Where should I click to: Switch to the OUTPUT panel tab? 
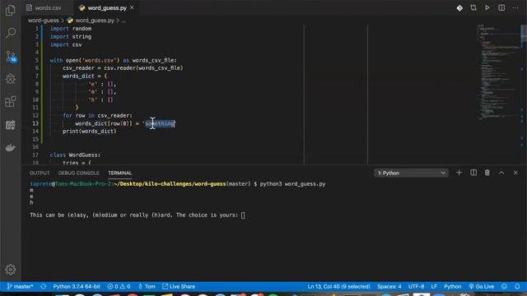[x=40, y=173]
